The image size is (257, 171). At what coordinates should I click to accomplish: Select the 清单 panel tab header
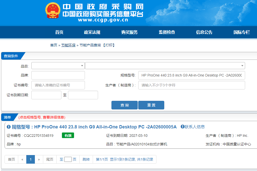pos(7,117)
